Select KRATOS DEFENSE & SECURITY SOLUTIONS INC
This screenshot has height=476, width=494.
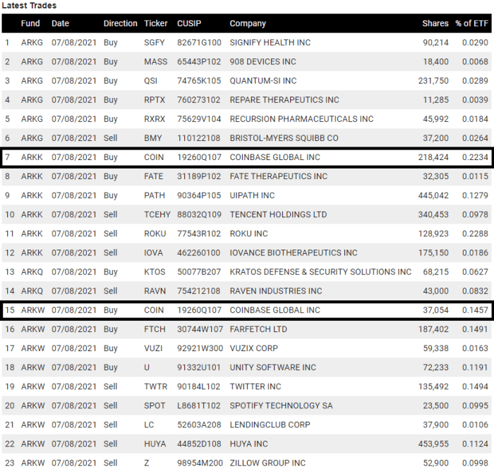(320, 272)
